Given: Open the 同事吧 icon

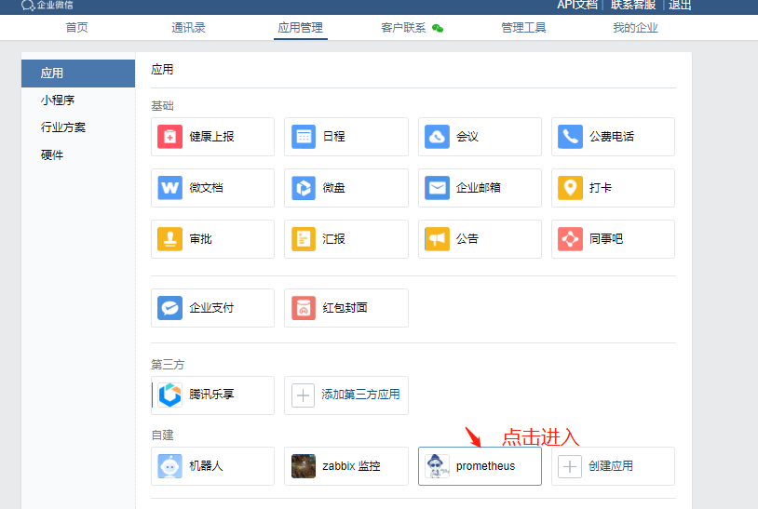Looking at the screenshot, I should (570, 239).
